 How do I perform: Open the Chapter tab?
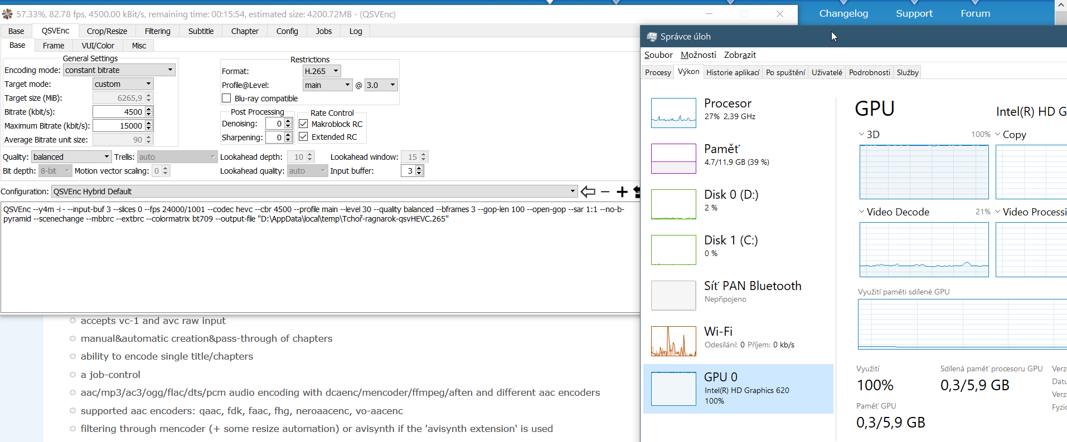(x=245, y=31)
